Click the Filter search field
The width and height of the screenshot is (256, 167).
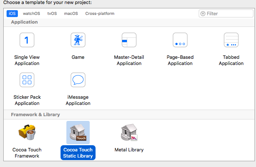(x=226, y=13)
